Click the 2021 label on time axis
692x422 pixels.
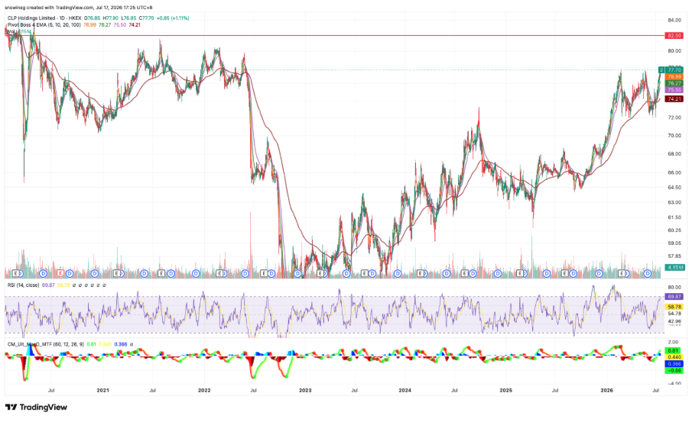pos(102,390)
